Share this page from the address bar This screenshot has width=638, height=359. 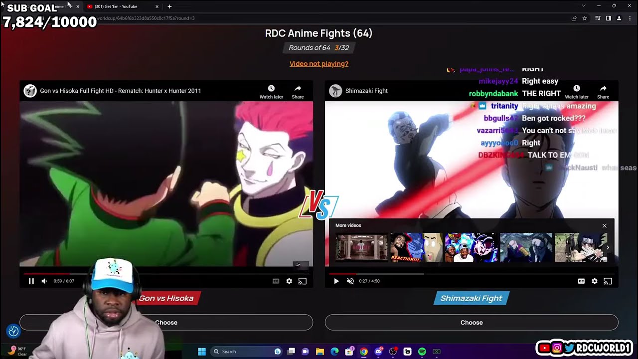[574, 18]
